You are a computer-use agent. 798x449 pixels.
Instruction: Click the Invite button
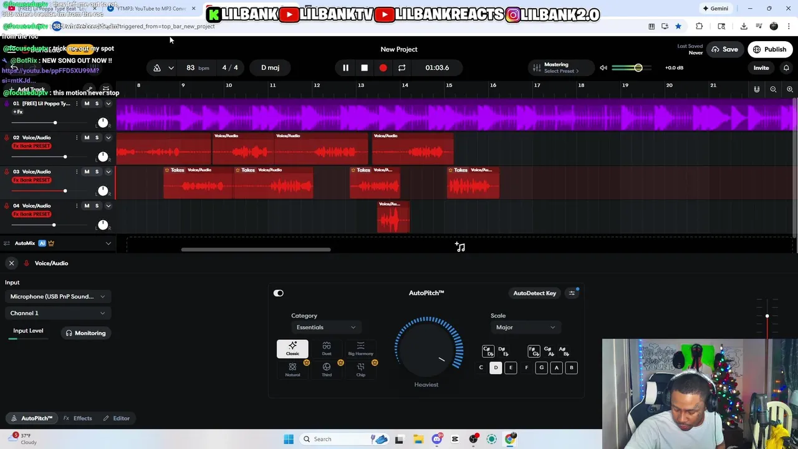[761, 67]
